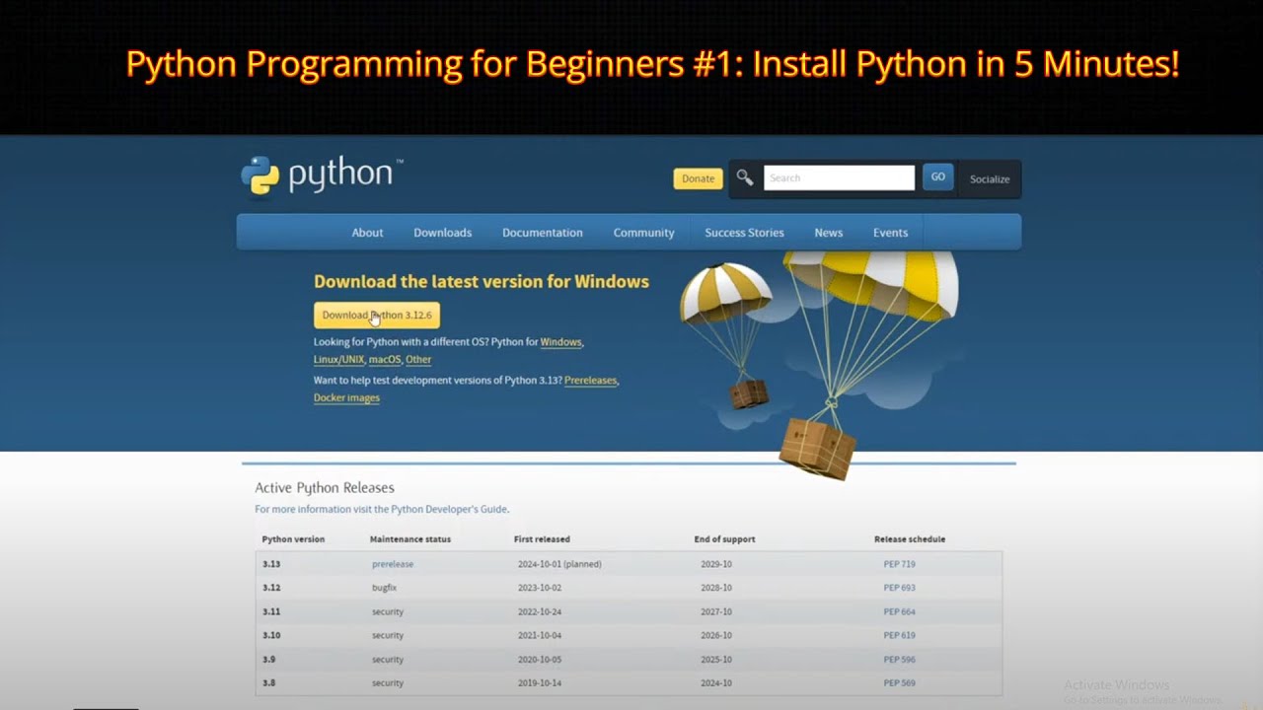1263x710 pixels.
Task: Select the 3.8 version cell
Action: coord(268,683)
